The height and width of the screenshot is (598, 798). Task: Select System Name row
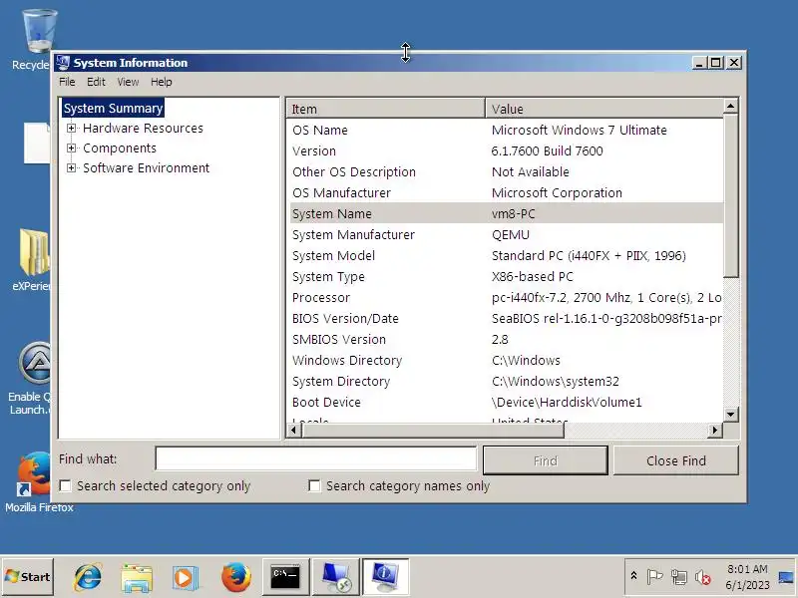pos(507,213)
